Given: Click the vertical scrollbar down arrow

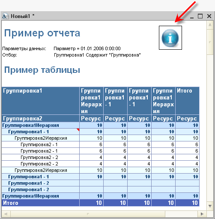Looking at the screenshot, I should point(210,206).
